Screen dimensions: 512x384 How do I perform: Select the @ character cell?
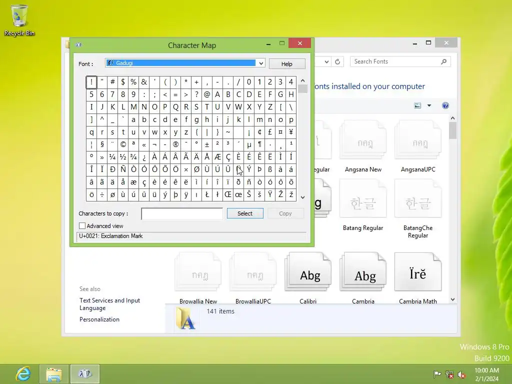(x=207, y=94)
